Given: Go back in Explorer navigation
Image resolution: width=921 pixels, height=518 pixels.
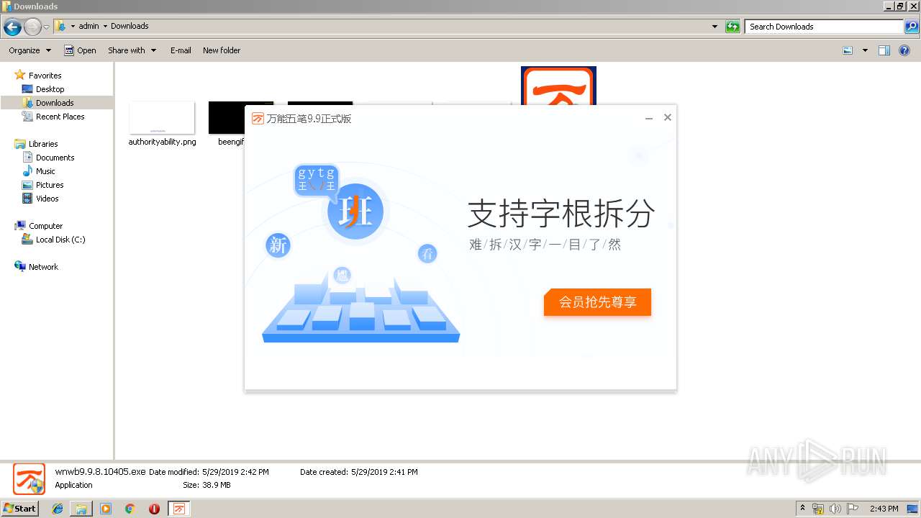Looking at the screenshot, I should (12, 27).
